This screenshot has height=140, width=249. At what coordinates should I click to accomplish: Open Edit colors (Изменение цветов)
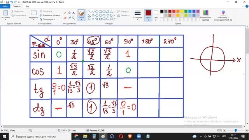click(x=206, y=15)
